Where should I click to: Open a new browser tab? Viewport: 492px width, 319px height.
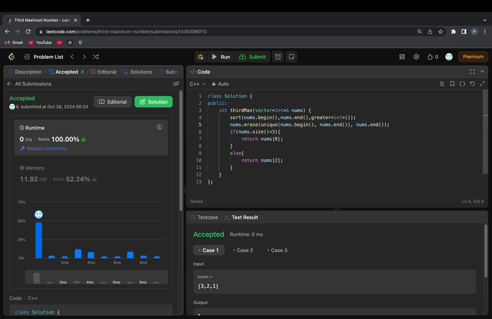88,20
